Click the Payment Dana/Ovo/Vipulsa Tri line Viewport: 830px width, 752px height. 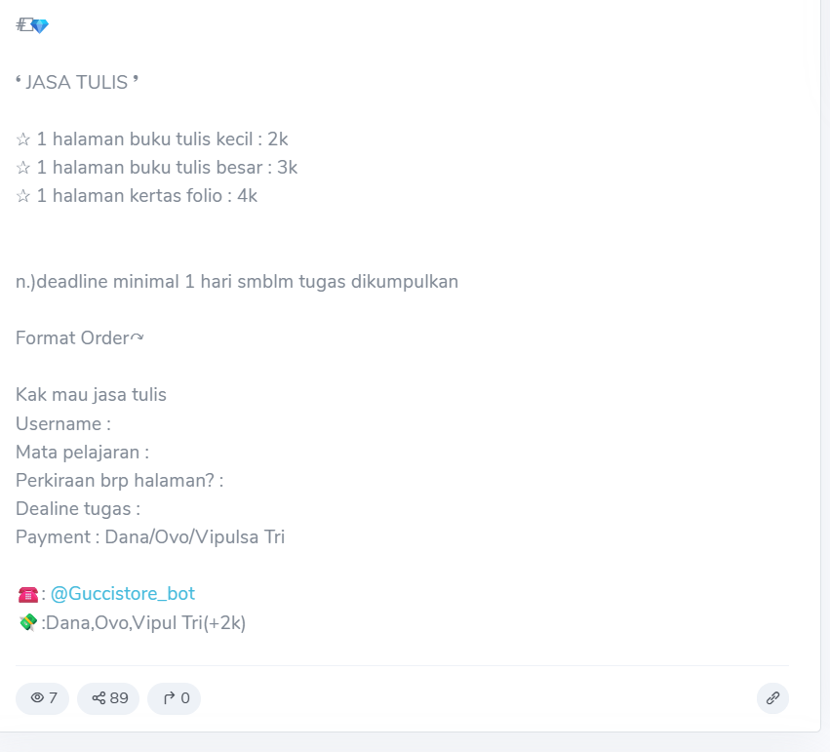pyautogui.click(x=150, y=537)
